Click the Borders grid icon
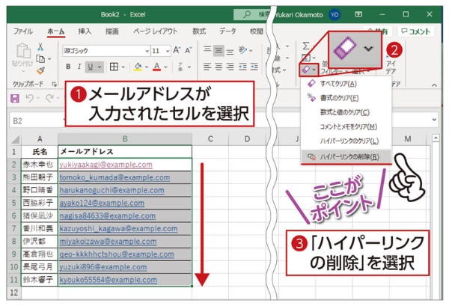The width and height of the screenshot is (449, 306). [114, 67]
